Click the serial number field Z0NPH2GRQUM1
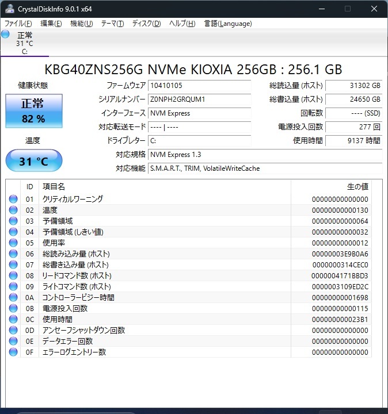The height and width of the screenshot is (414, 388). [x=200, y=99]
